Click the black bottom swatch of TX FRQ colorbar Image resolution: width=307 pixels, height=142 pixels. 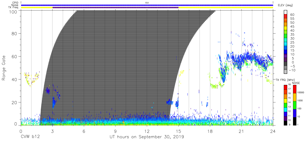[285, 123]
